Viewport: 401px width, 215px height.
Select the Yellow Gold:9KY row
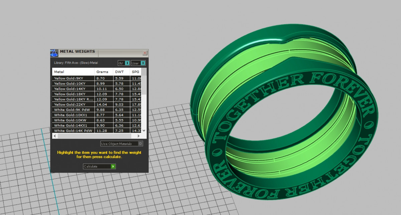tap(73, 78)
